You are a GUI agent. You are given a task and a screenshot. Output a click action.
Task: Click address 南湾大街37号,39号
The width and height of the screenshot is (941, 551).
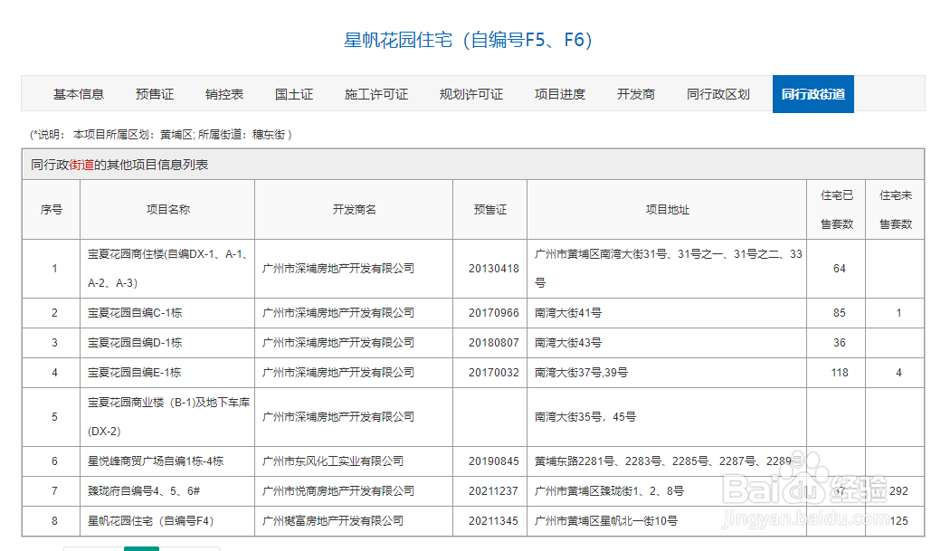581,373
